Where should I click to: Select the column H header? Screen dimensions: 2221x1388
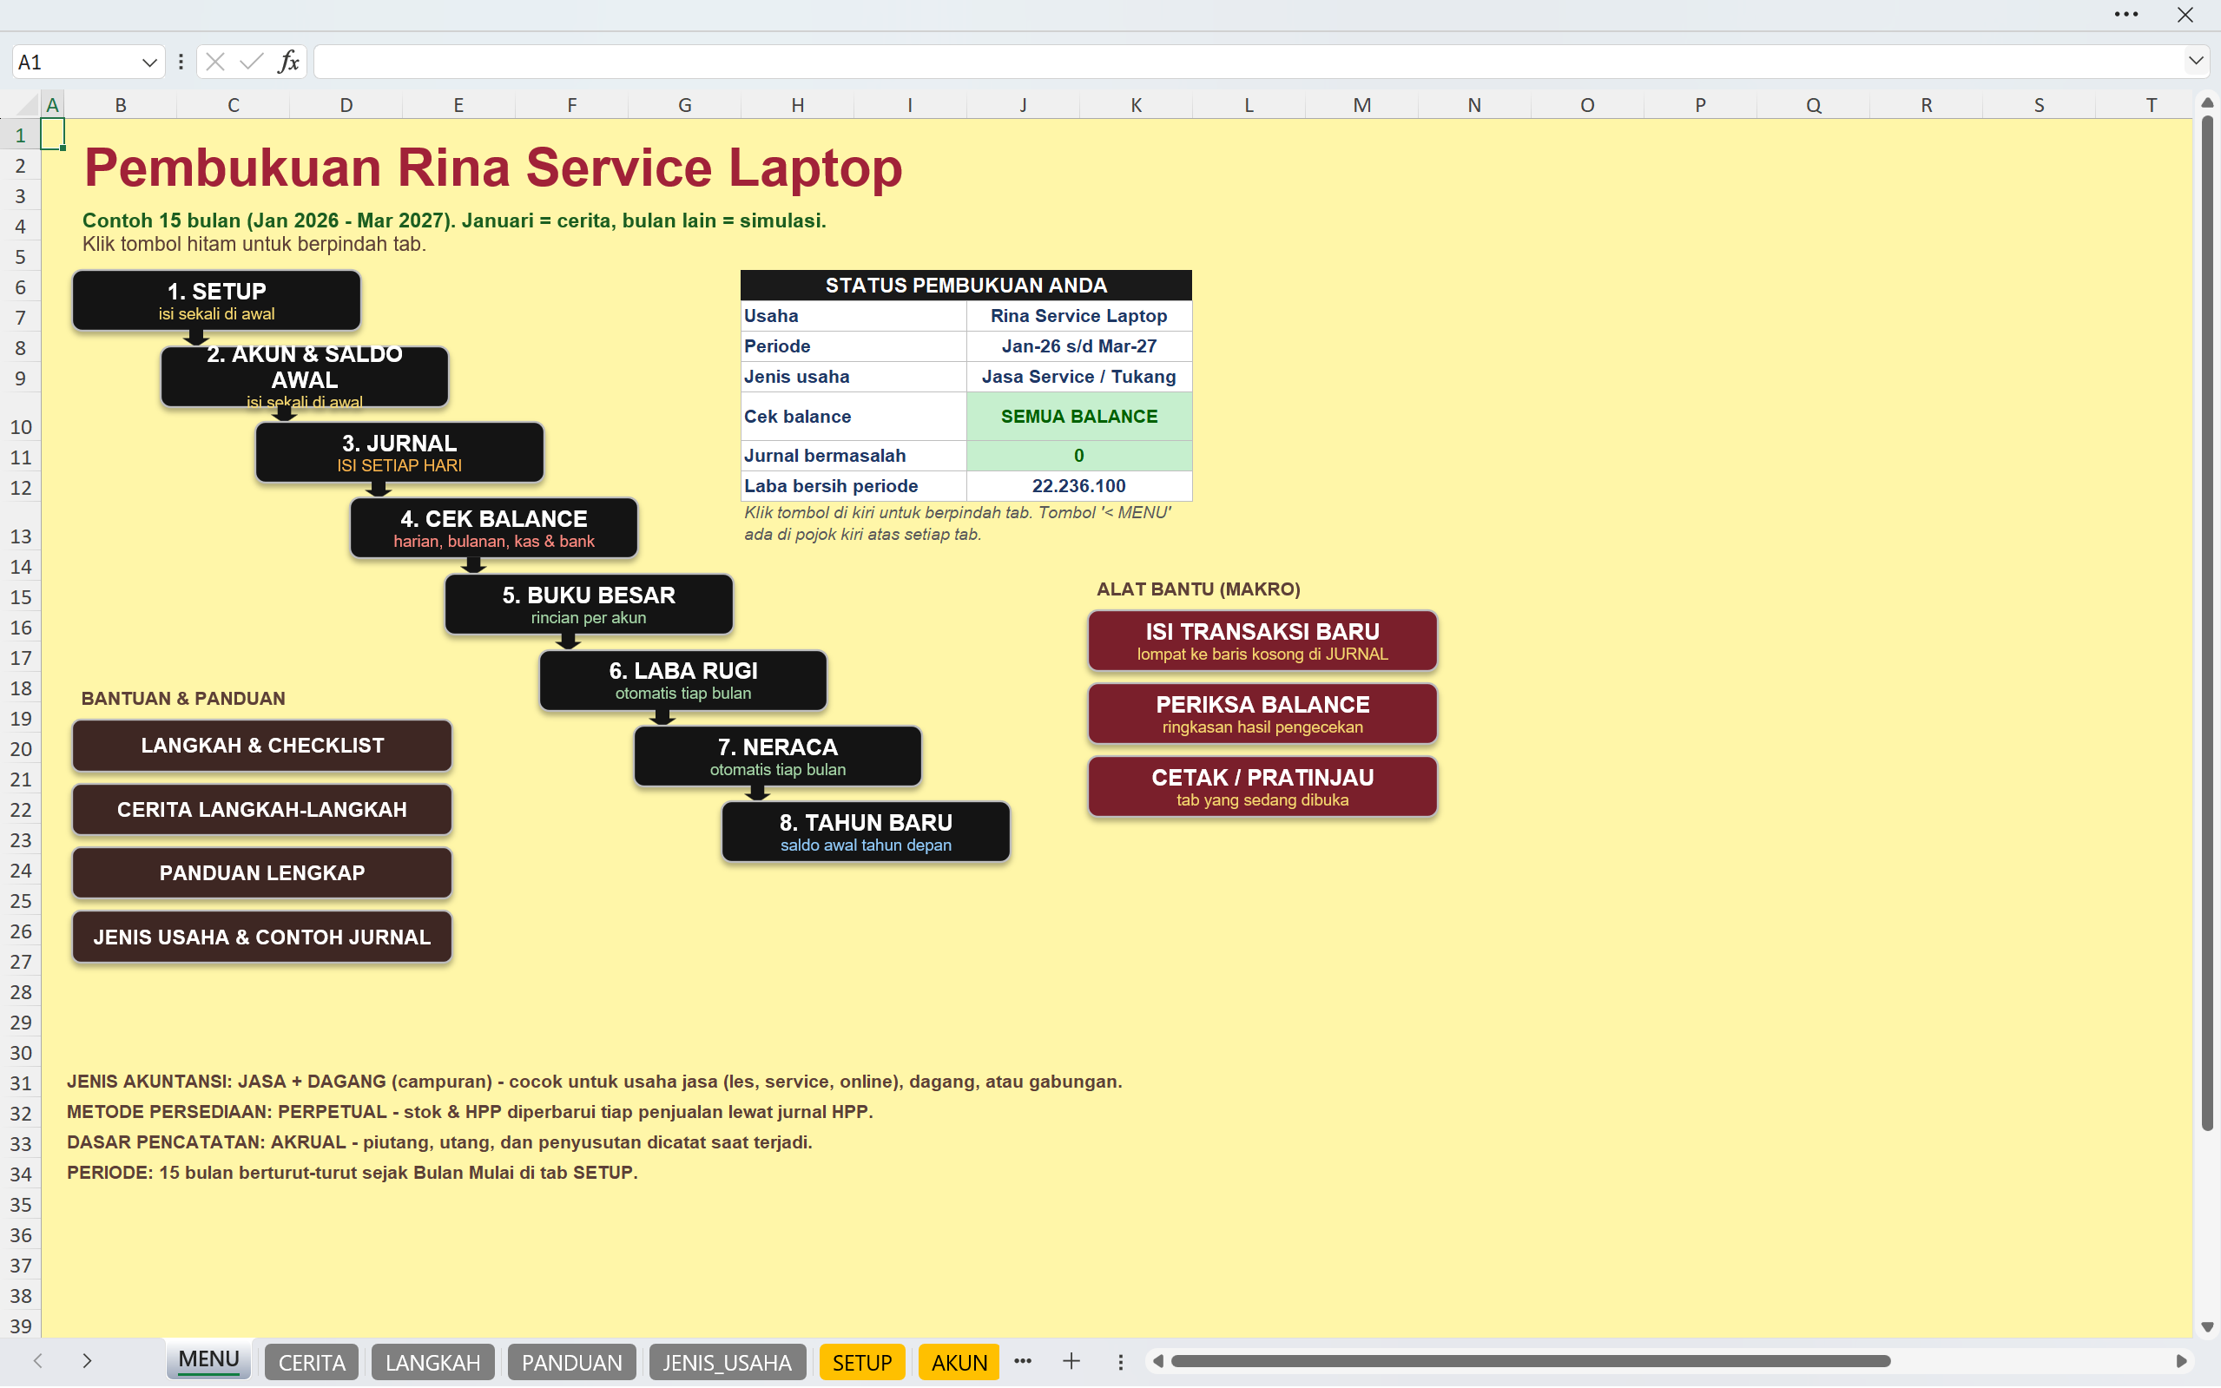(x=797, y=105)
